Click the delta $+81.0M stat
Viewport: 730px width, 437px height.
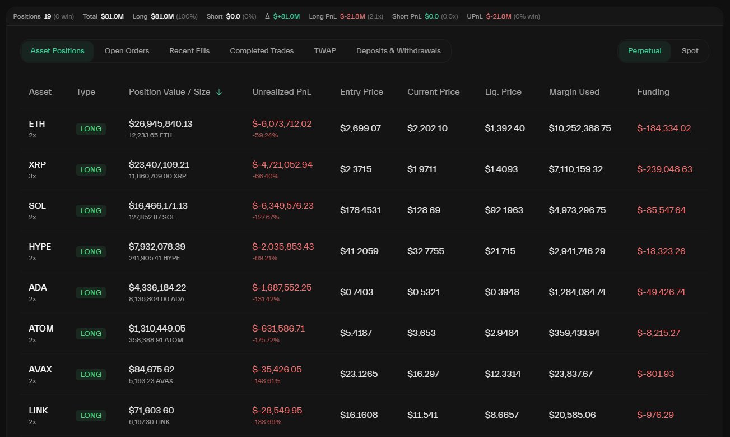282,17
